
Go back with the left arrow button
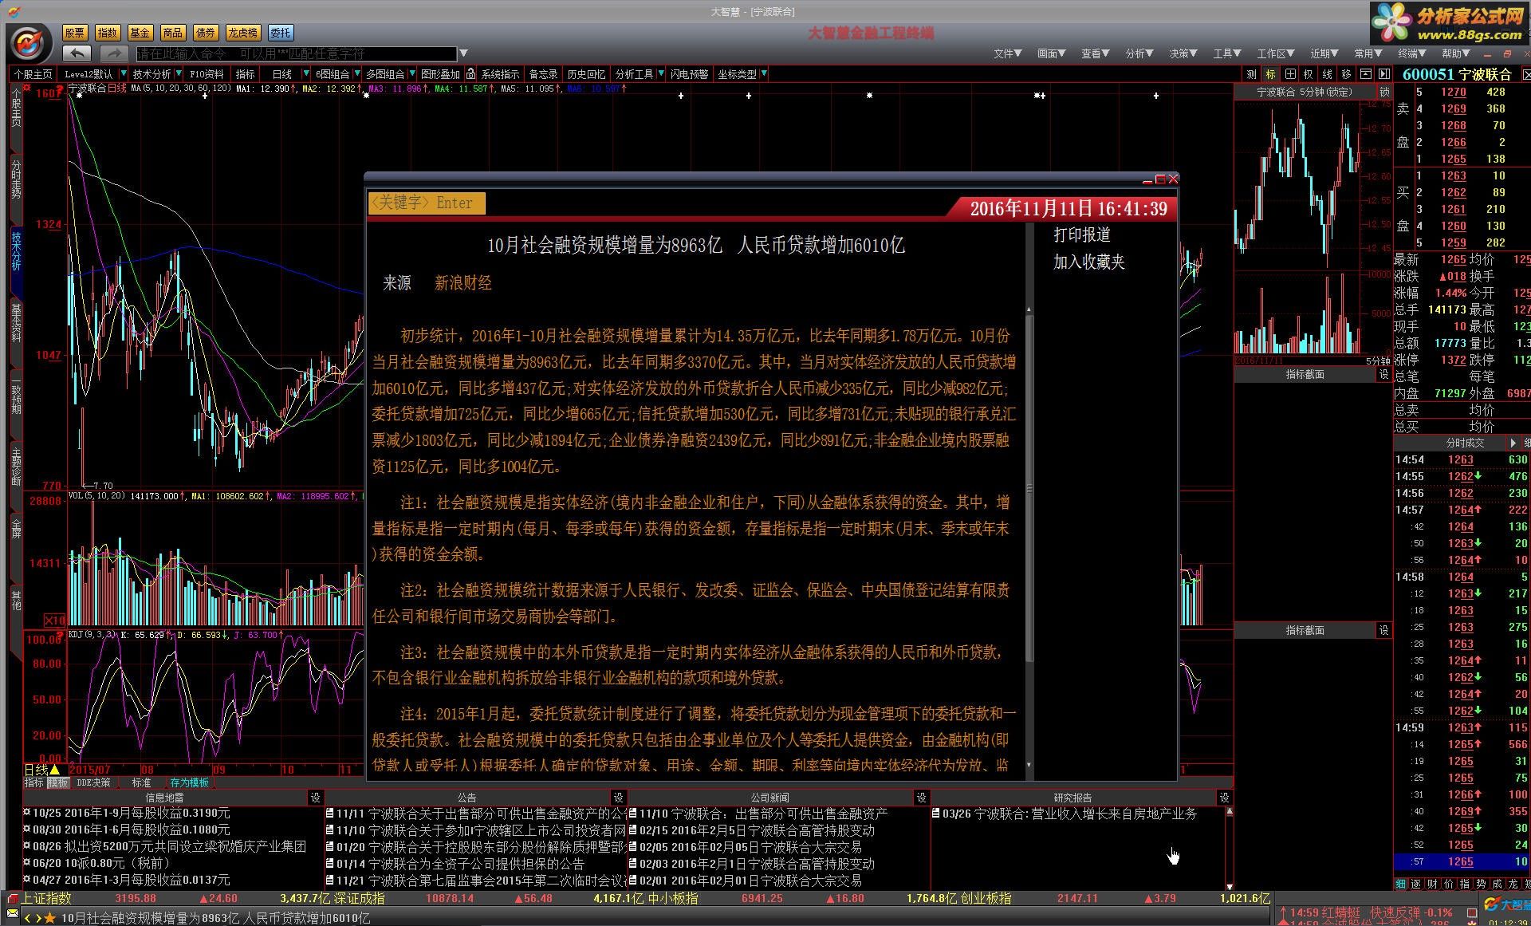pyautogui.click(x=77, y=53)
